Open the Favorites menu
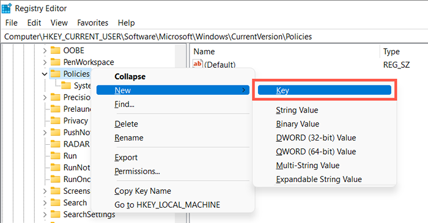Viewport: 428px width, 223px height. click(x=92, y=23)
